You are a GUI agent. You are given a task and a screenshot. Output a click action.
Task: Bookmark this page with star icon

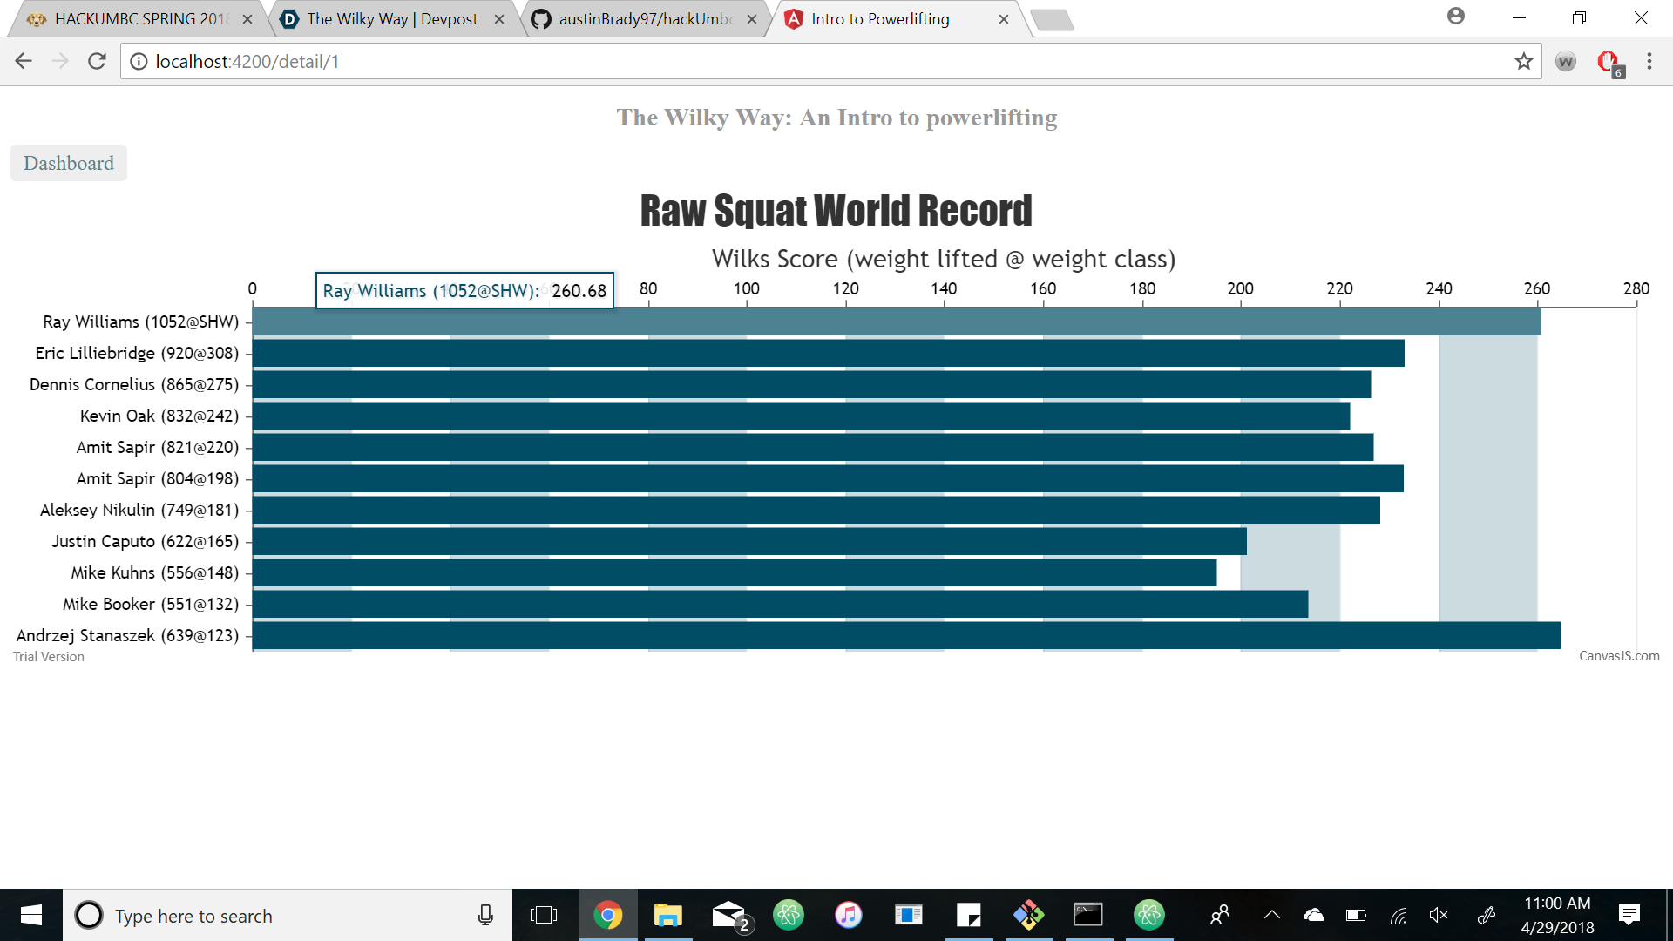[1523, 61]
